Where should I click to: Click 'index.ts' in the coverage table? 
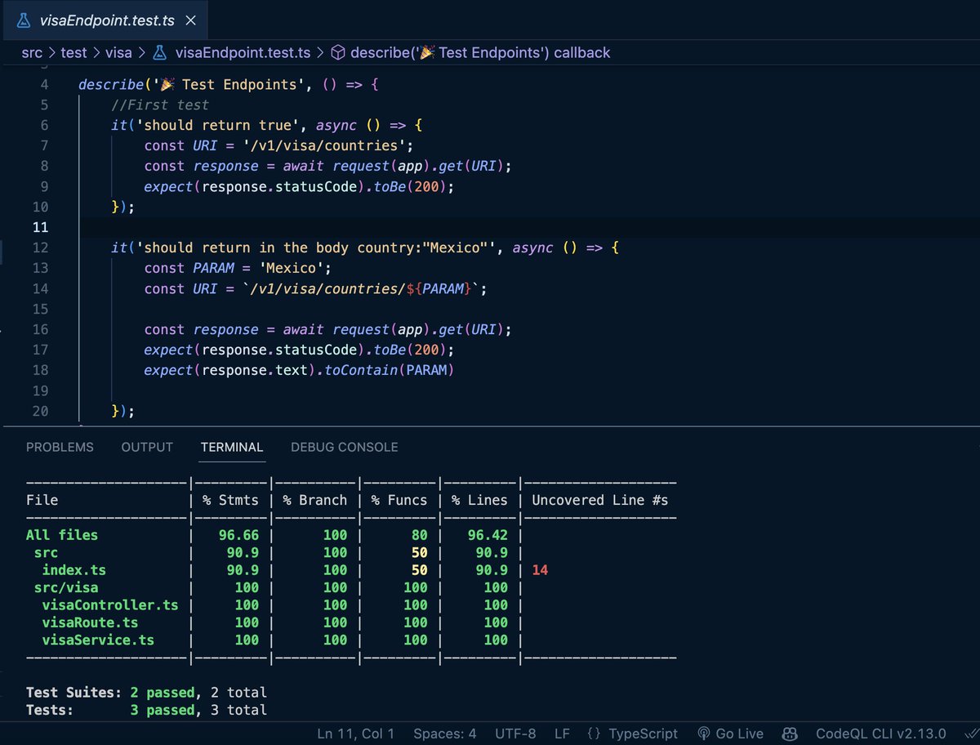pos(73,570)
